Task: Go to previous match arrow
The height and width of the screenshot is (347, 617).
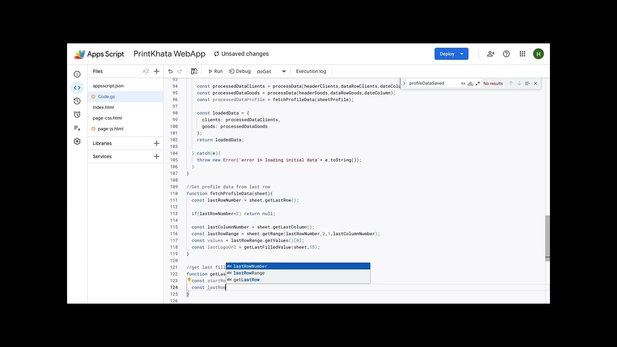Action: pos(511,83)
